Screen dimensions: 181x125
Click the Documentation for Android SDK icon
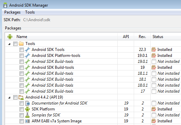(x=27, y=103)
